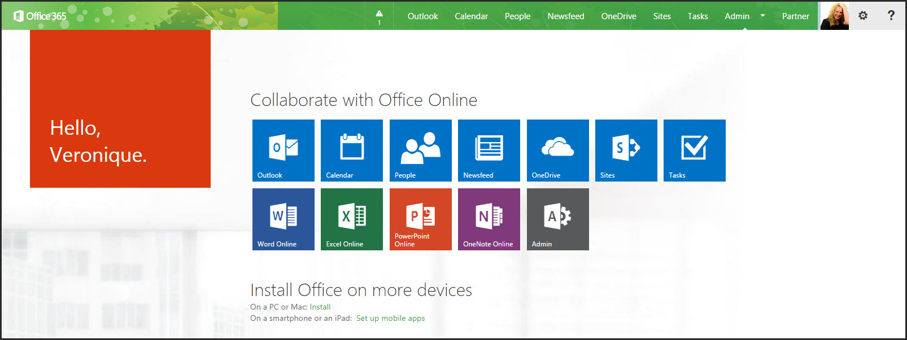Open the settings gear menu
The height and width of the screenshot is (340, 907).
(862, 16)
